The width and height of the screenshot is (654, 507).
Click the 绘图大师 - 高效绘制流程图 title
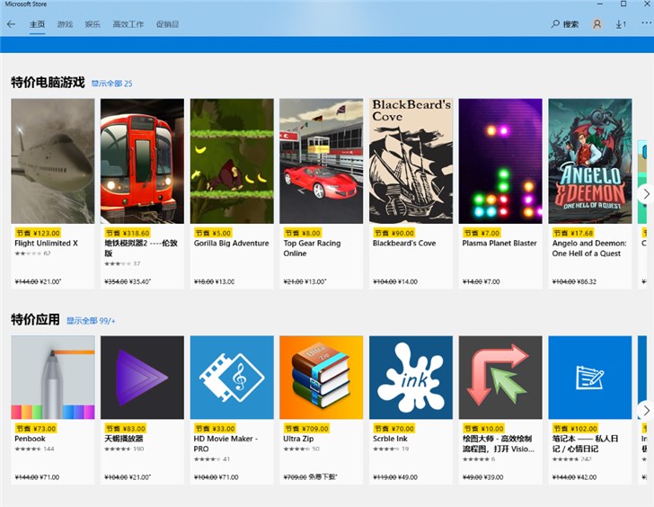(x=499, y=443)
